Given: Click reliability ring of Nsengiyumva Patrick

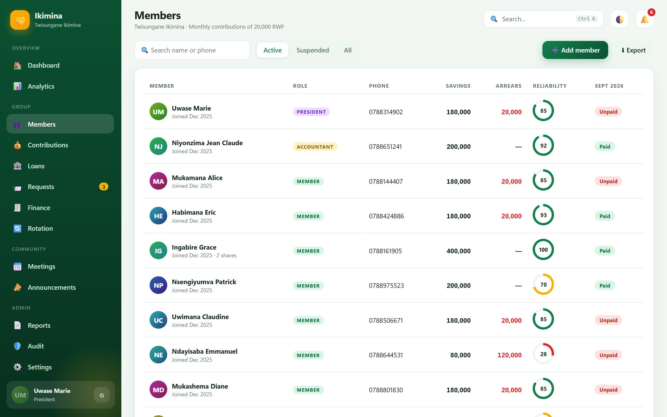Looking at the screenshot, I should click(x=543, y=284).
